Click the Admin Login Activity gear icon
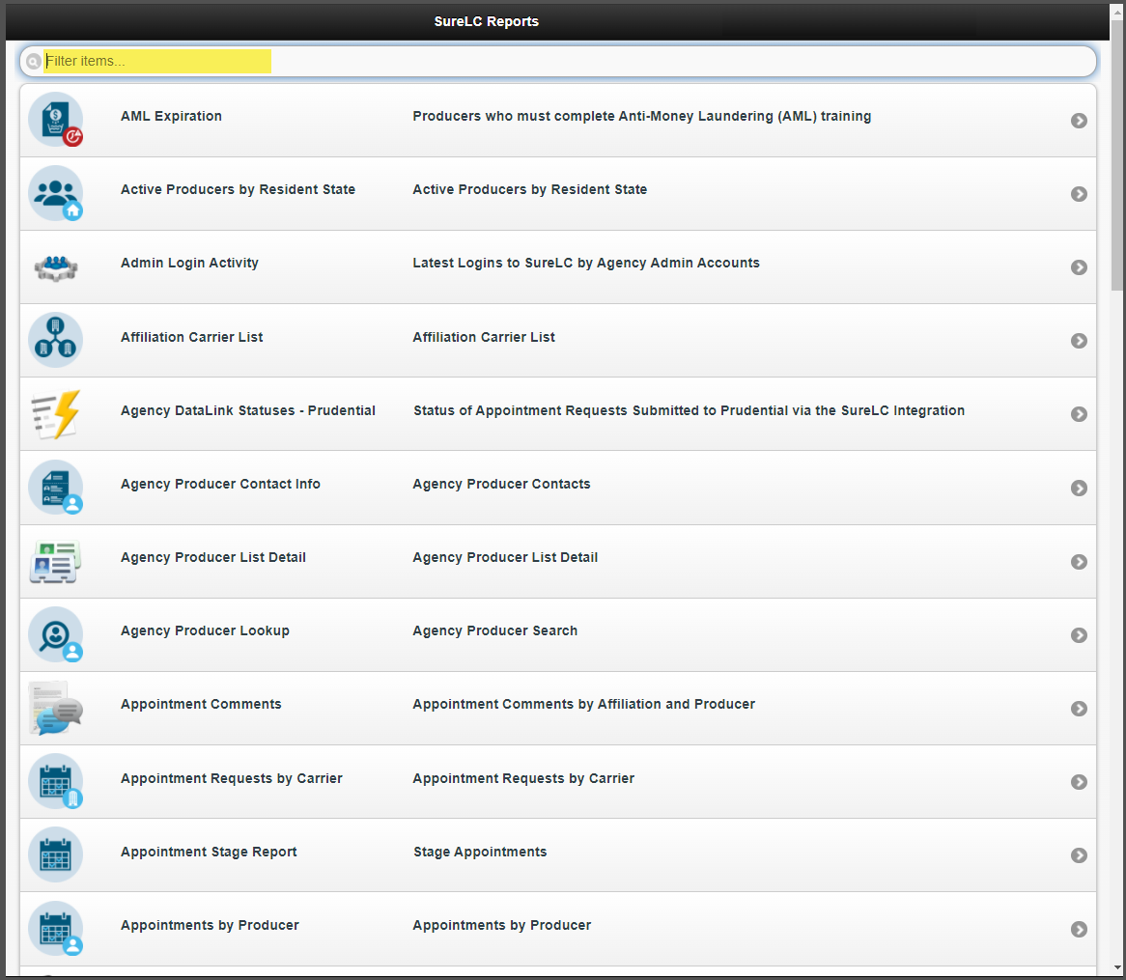The image size is (1126, 980). pyautogui.click(x=56, y=267)
